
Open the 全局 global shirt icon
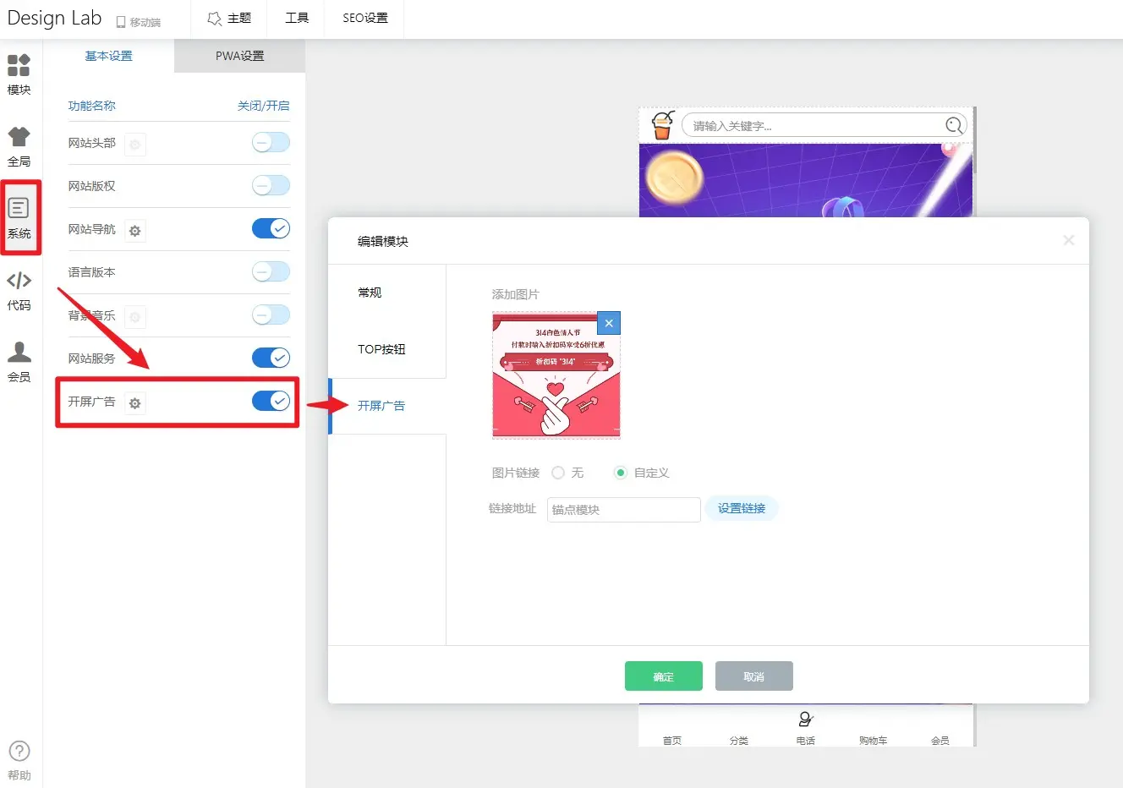click(19, 145)
